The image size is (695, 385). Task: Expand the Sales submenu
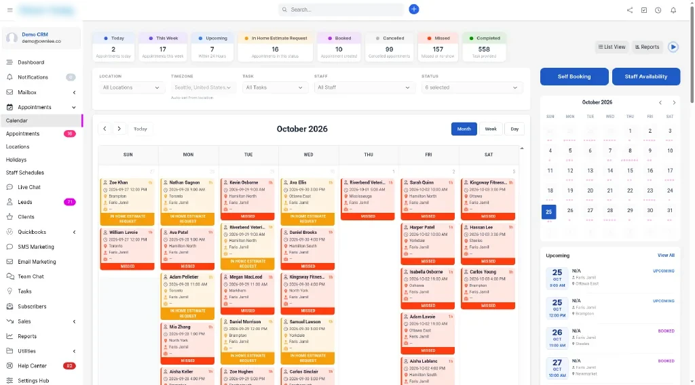click(x=74, y=321)
